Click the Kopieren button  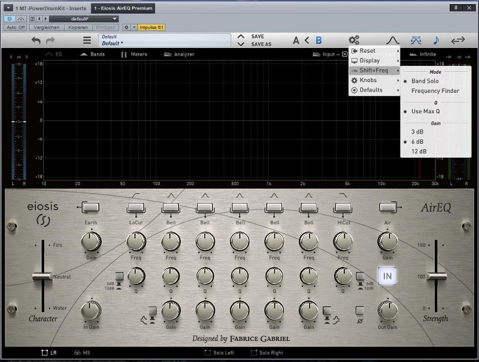coord(78,28)
